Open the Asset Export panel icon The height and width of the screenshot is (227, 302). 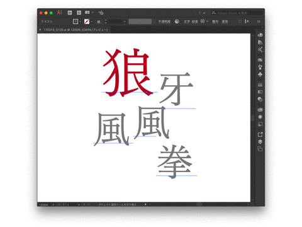coord(260,134)
